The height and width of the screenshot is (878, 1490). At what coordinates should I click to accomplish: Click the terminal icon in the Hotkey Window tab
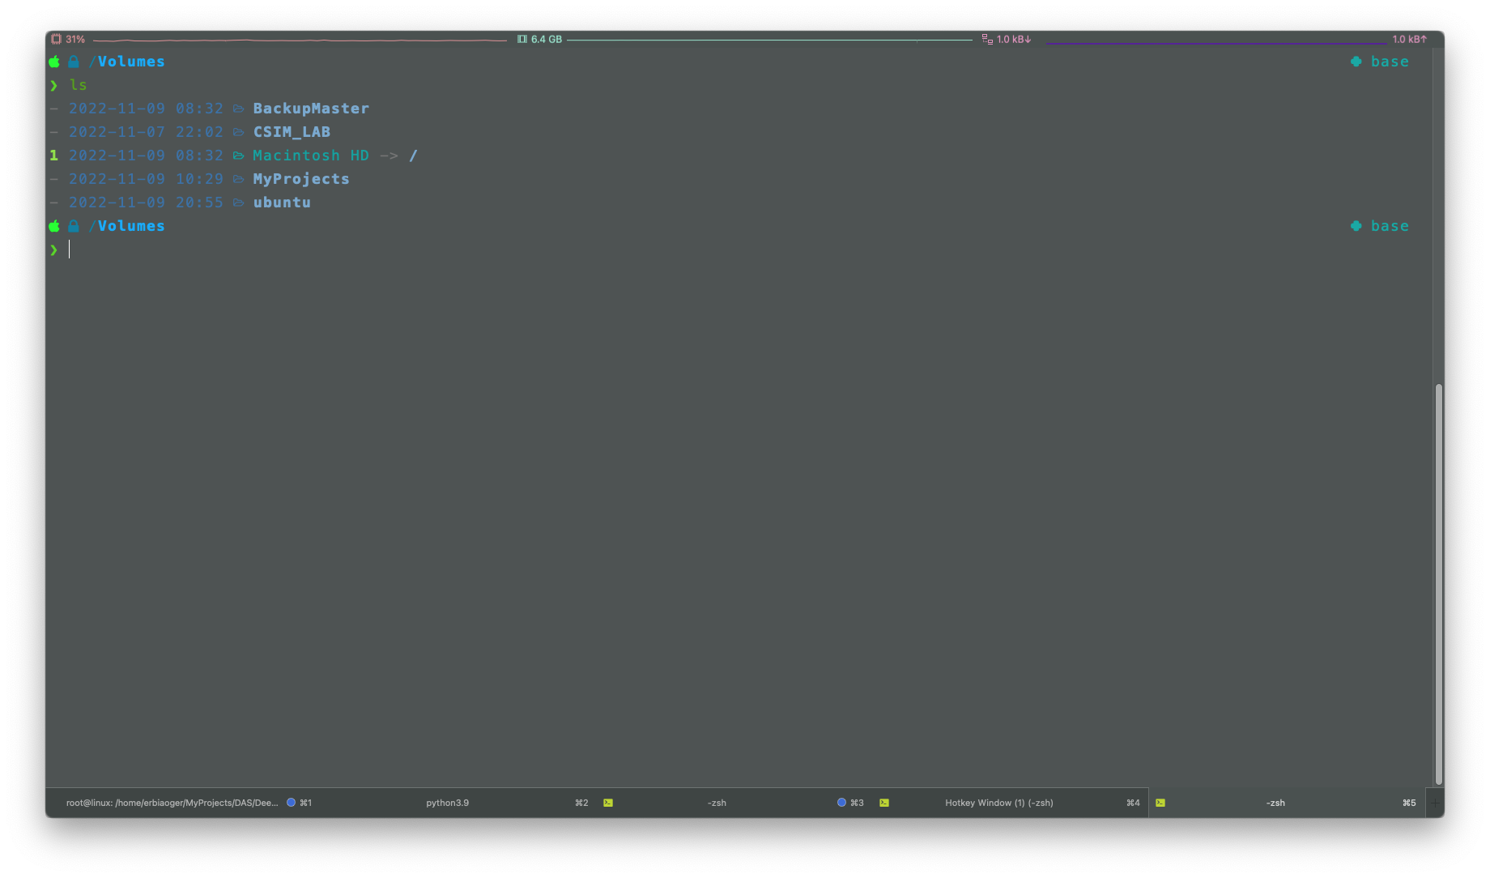tap(884, 803)
